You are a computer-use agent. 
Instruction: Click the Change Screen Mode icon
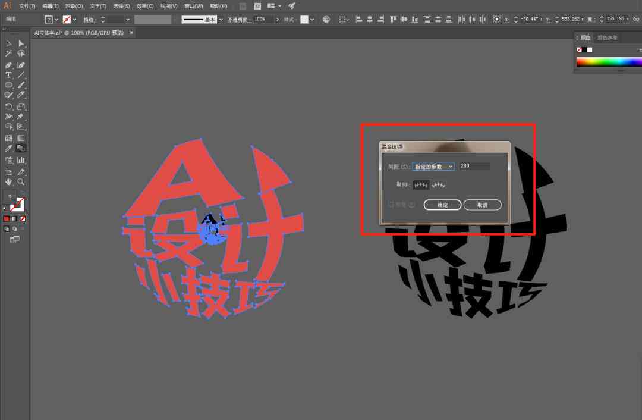[15, 239]
